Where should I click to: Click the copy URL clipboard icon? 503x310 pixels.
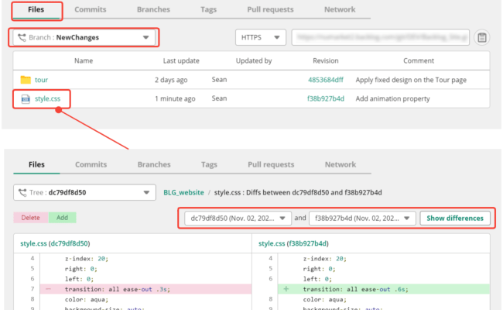tap(482, 37)
